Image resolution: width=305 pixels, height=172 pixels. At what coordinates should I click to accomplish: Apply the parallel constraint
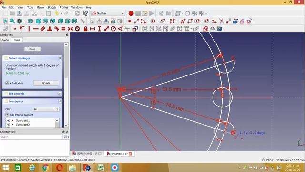pyautogui.click(x=42, y=29)
